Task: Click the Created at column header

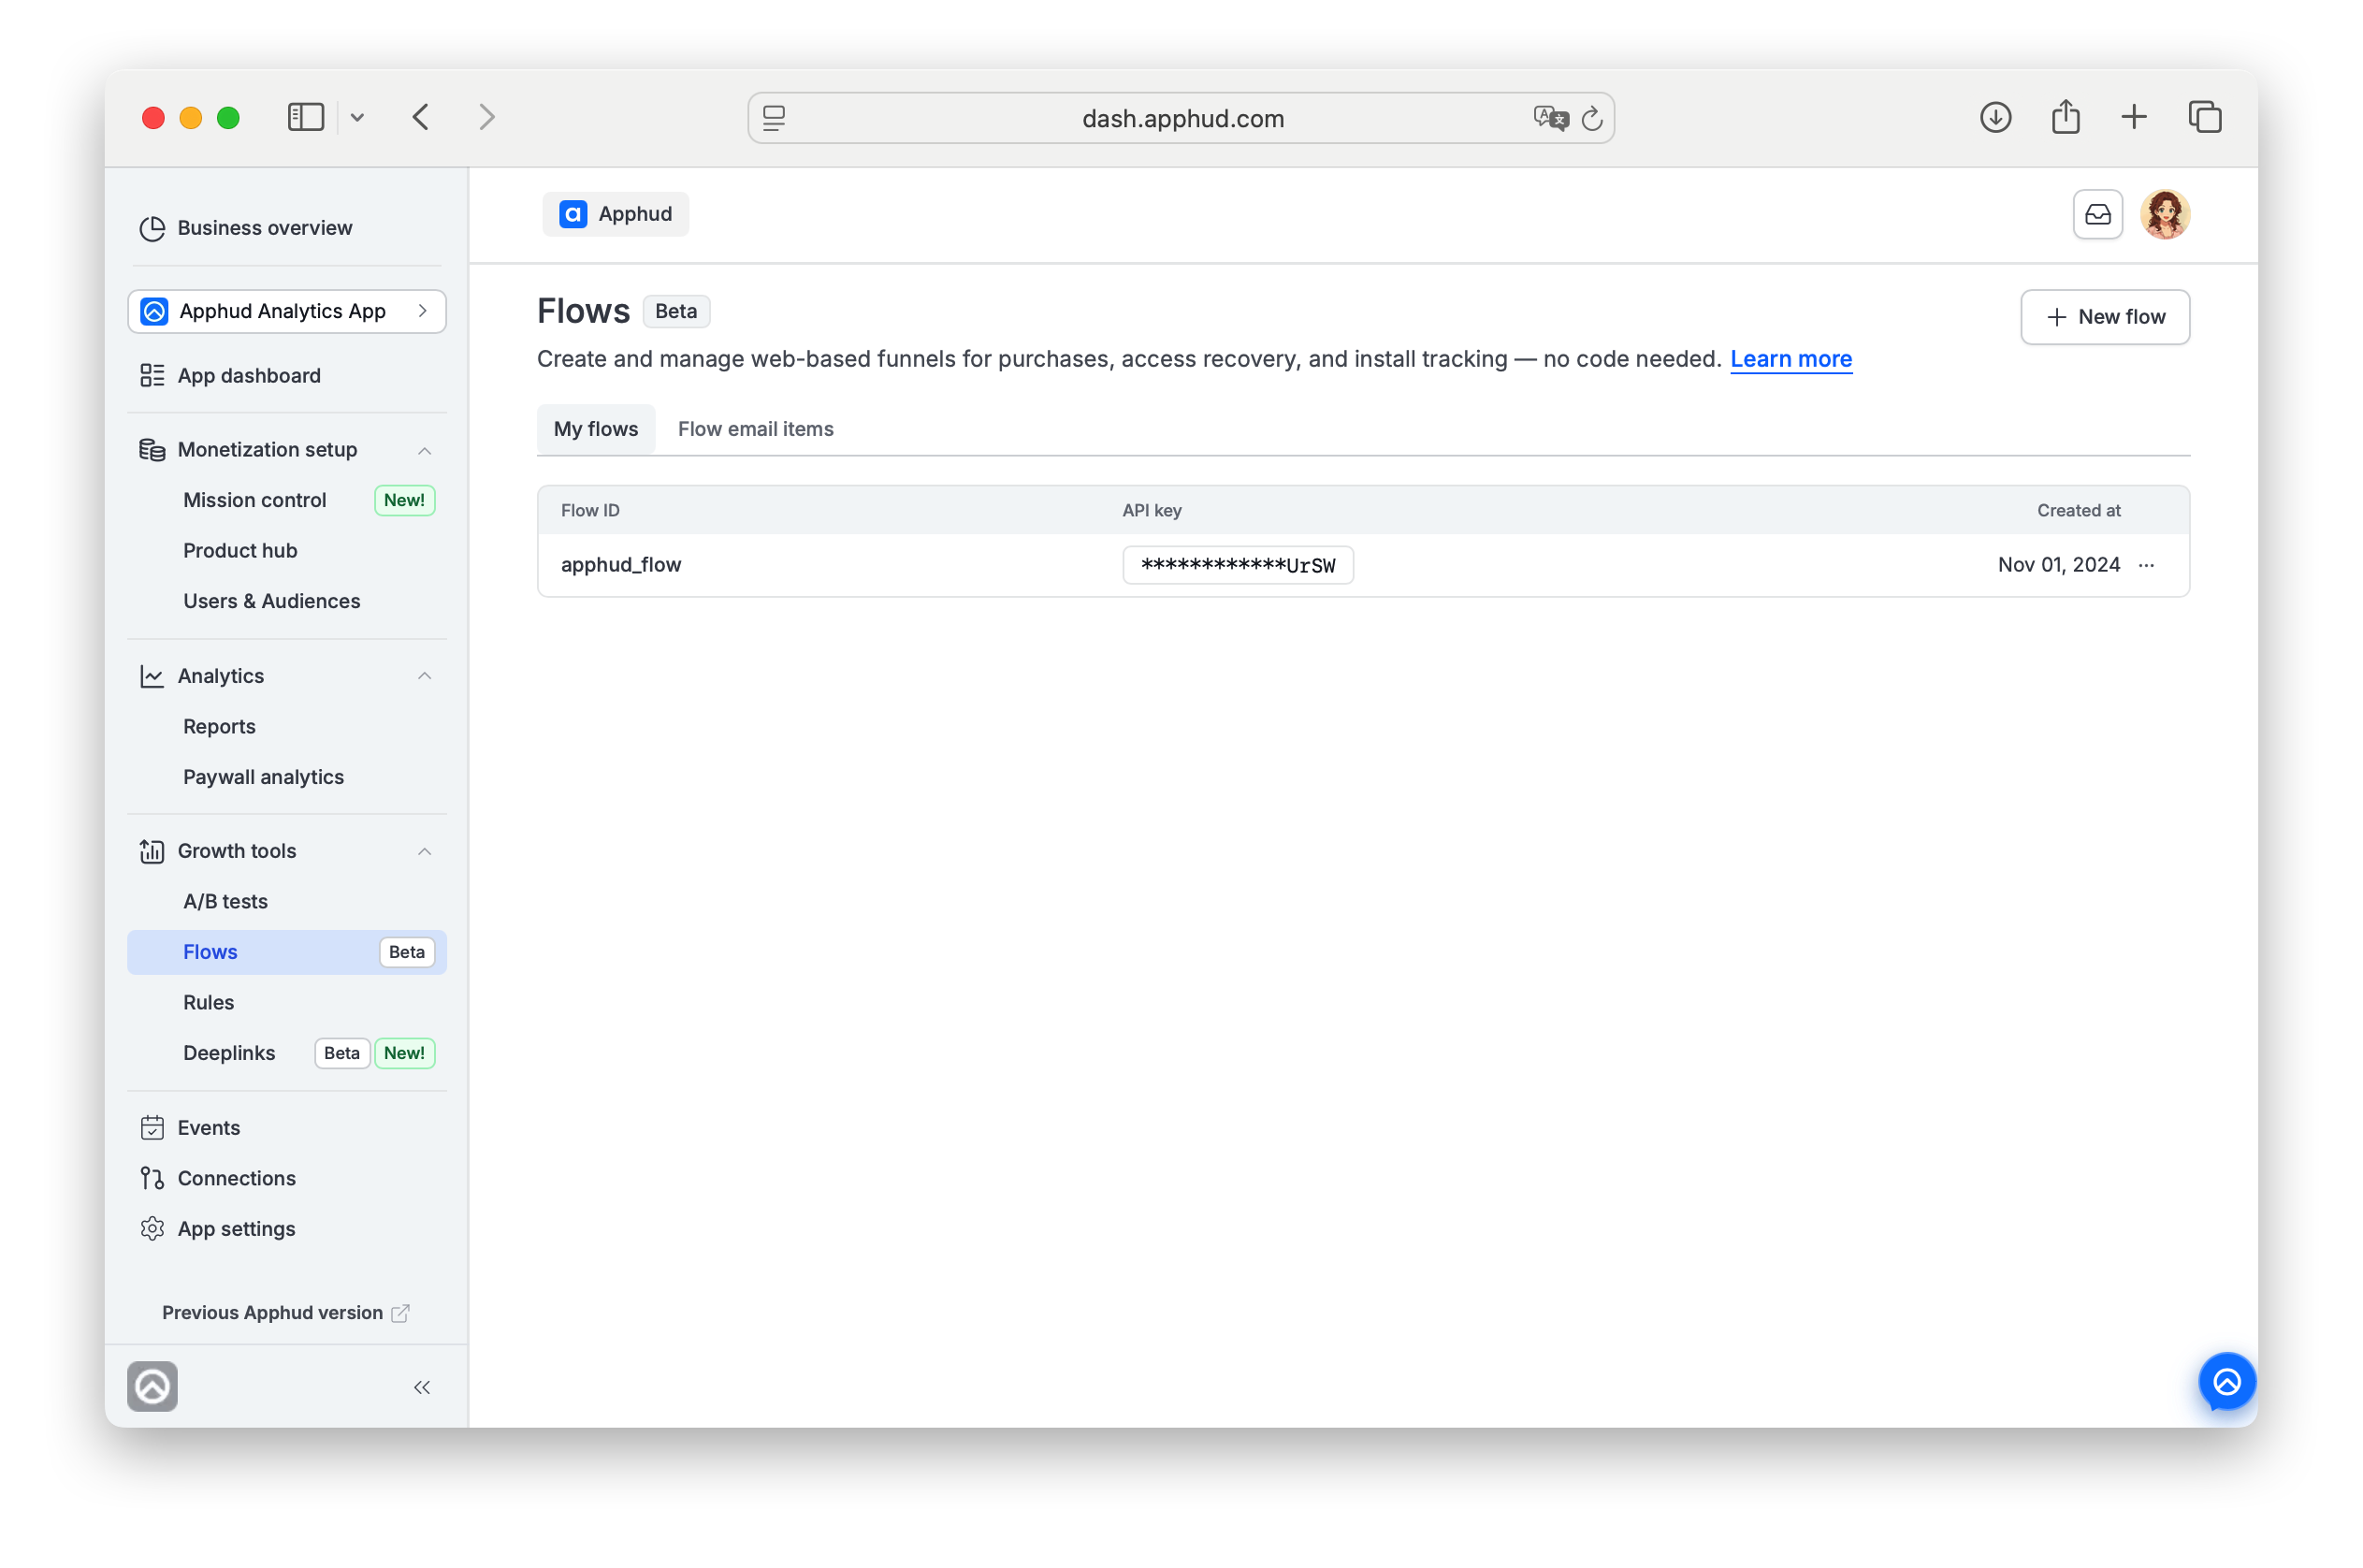Action: tap(2080, 511)
